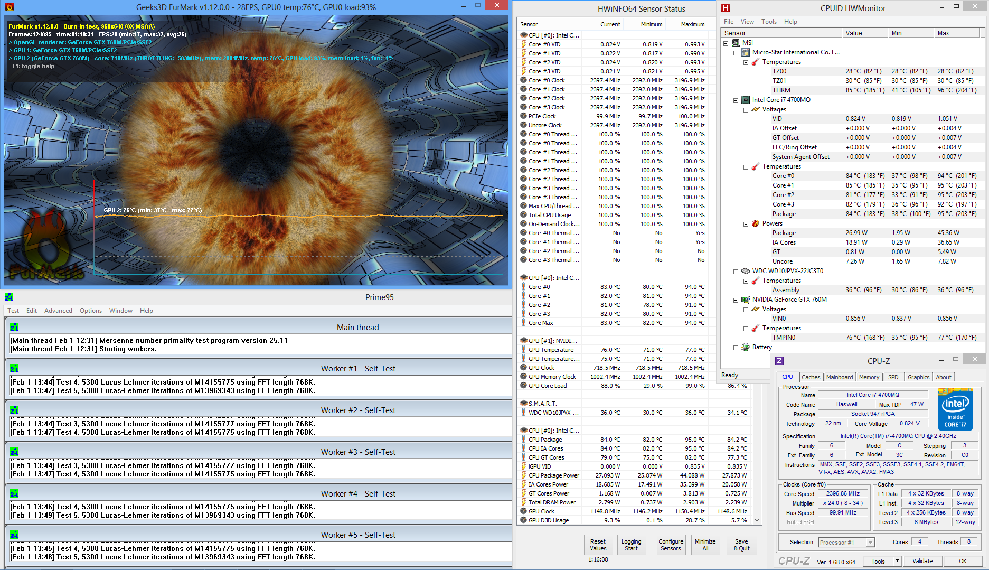Open the Help menu in HWMonitor
This screenshot has height=570, width=989.
790,22
